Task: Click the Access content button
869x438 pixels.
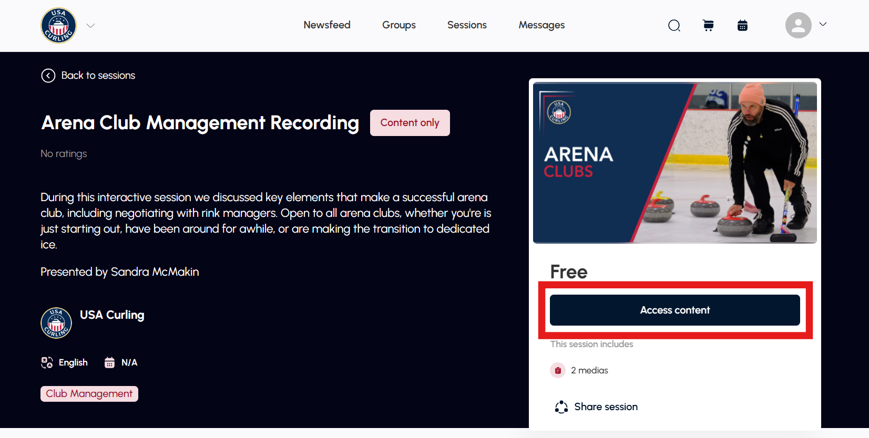Action: (675, 310)
